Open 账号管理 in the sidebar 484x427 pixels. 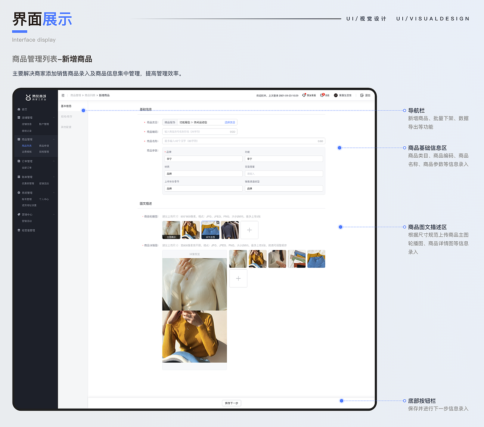coord(27,199)
